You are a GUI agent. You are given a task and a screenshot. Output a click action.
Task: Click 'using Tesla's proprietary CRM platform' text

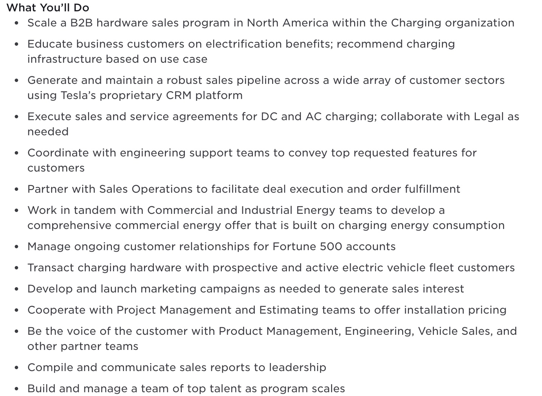[135, 96]
